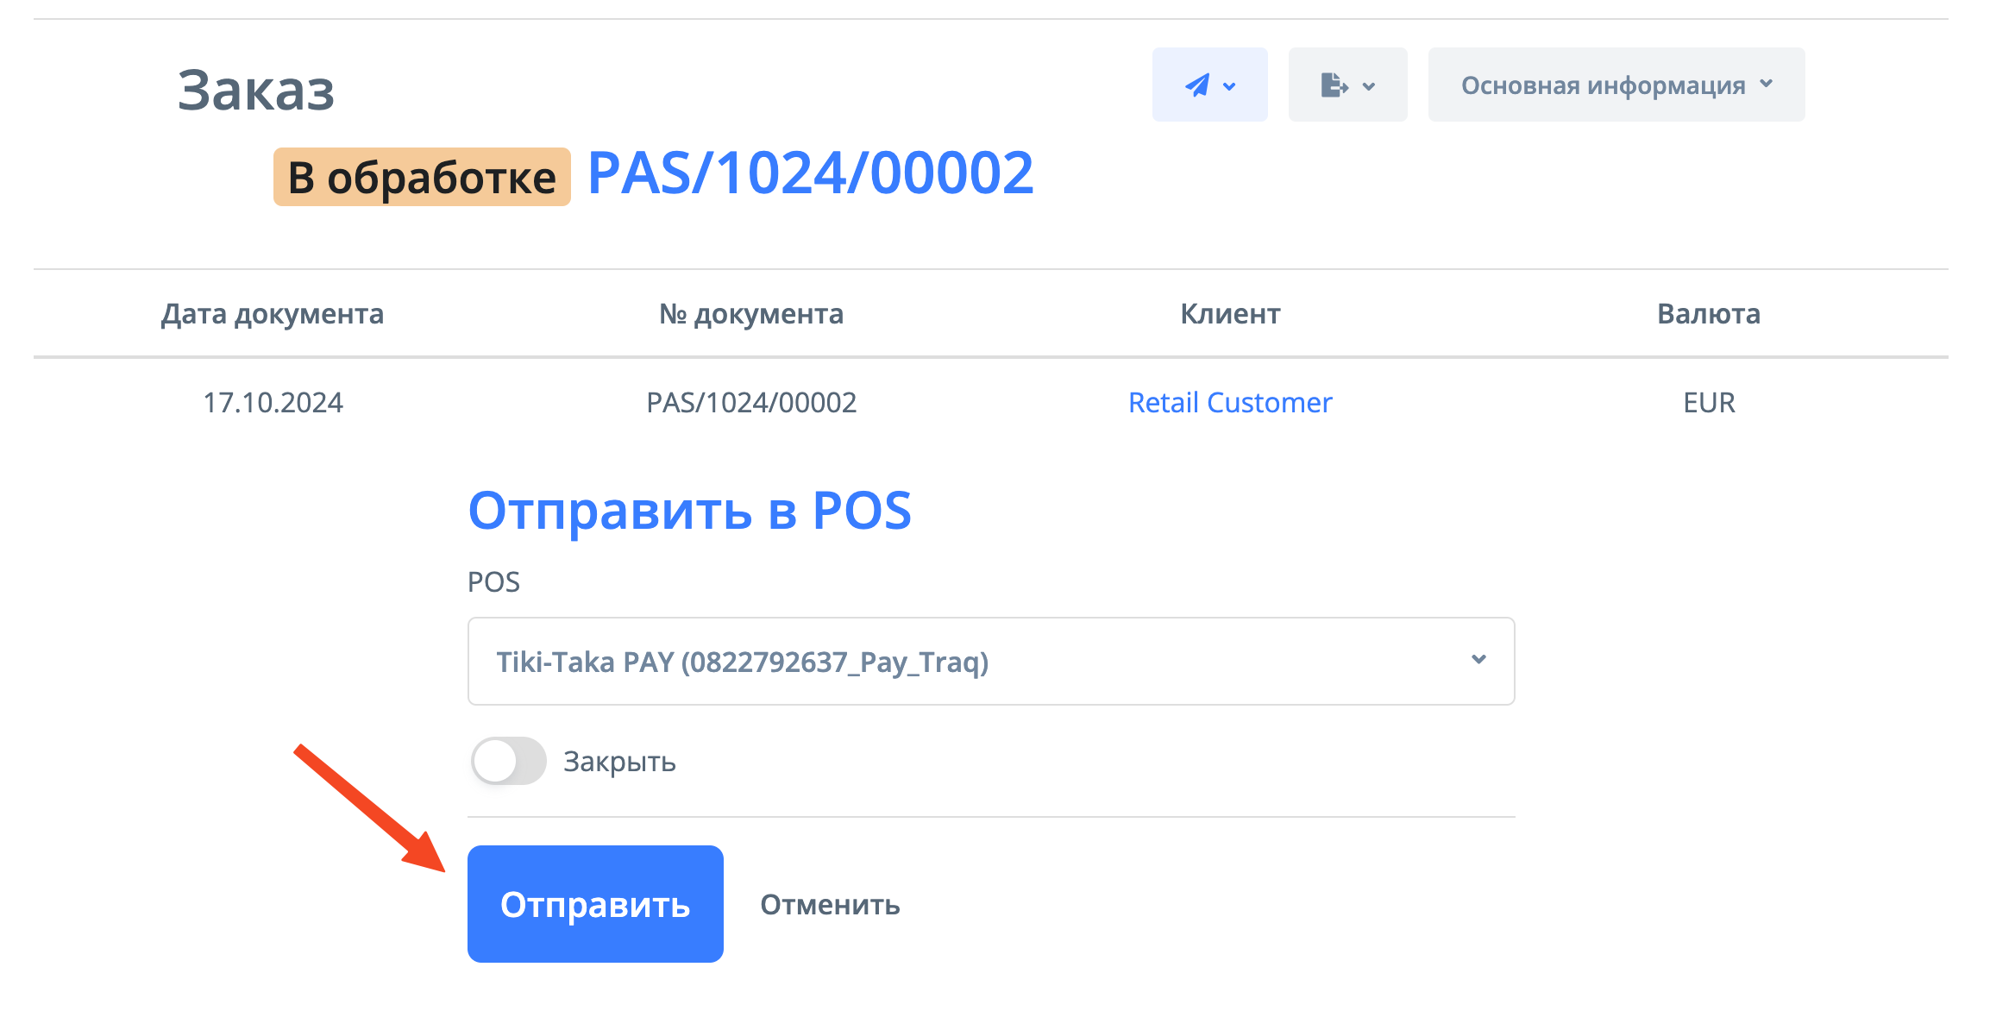
Task: Click the В обработке status badge
Action: (422, 178)
